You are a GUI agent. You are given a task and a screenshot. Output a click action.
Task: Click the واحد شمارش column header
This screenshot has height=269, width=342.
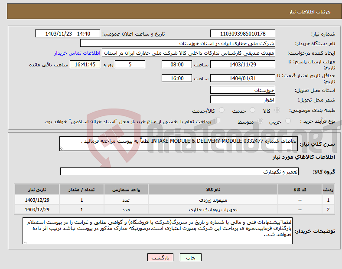pos(126,190)
